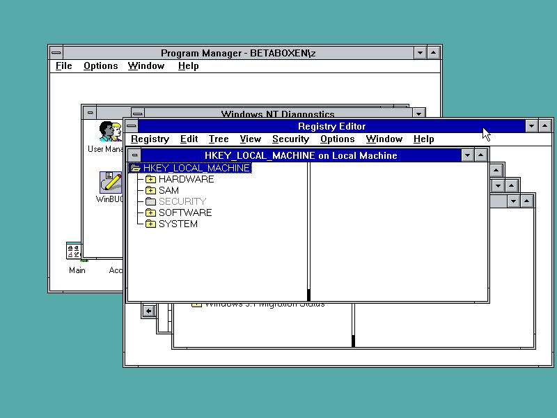The height and width of the screenshot is (418, 557).
Task: Minimize the Program Manager window
Action: pos(421,53)
